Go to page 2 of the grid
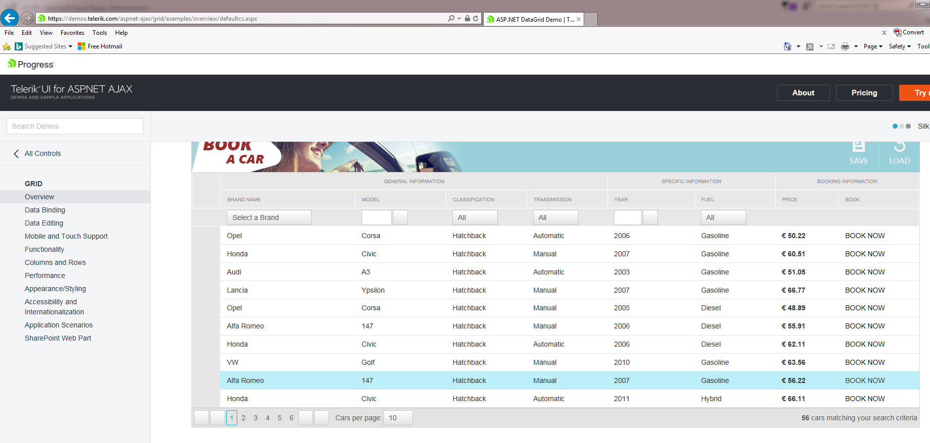The width and height of the screenshot is (930, 443). [x=243, y=418]
